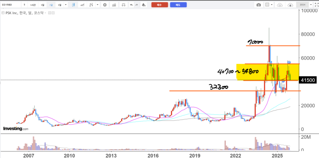Enter fullscreen chart mode
This screenshot has height=158, width=319.
pos(316,5)
